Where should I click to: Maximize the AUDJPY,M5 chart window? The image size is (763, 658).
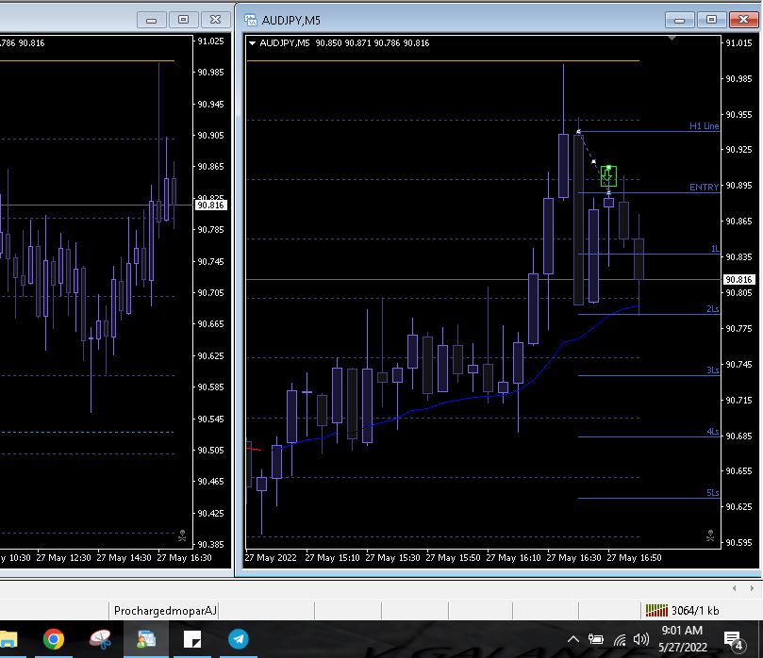click(711, 19)
